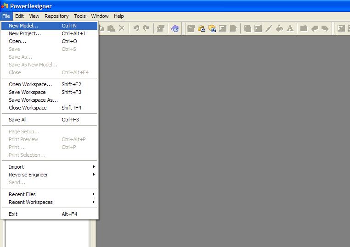The image size is (350, 247).
Task: Click the yellow clipboard shortcut toolbar icon
Action: (202, 28)
